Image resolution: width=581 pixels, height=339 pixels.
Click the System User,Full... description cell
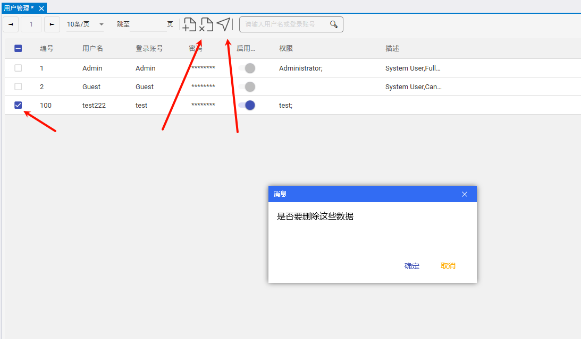413,68
